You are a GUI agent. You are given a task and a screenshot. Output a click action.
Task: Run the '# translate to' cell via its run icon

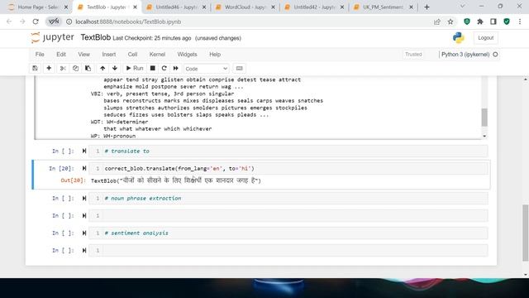tap(84, 151)
